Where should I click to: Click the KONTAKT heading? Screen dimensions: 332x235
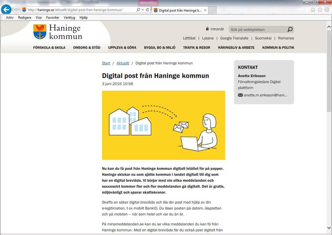point(248,67)
